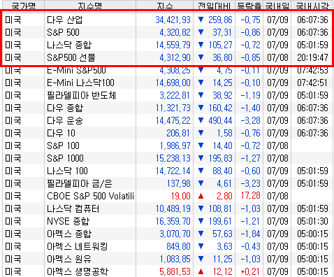Click the 국가명 column header

[24, 6]
